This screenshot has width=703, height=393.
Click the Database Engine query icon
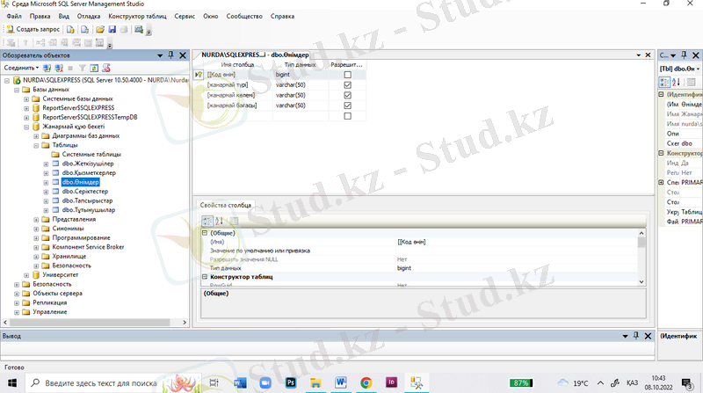[70, 30]
